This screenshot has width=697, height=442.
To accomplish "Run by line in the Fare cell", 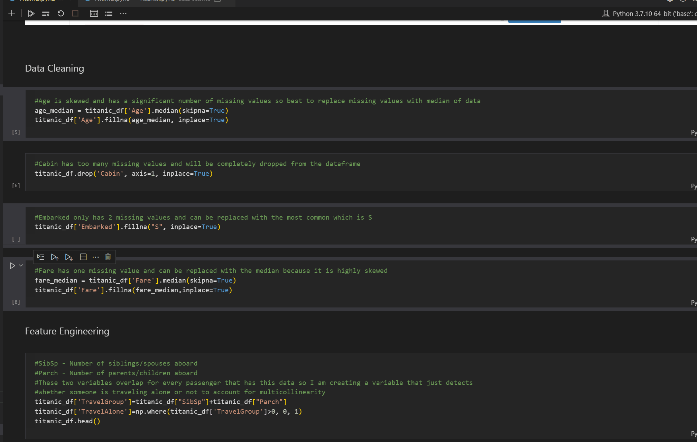I will tap(40, 257).
